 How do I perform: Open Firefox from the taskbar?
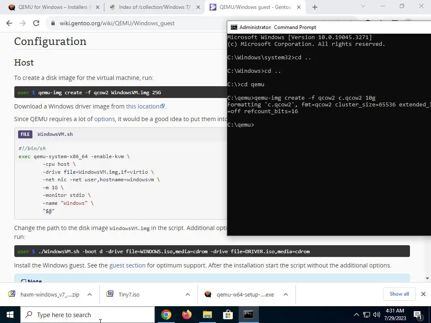coord(186,315)
